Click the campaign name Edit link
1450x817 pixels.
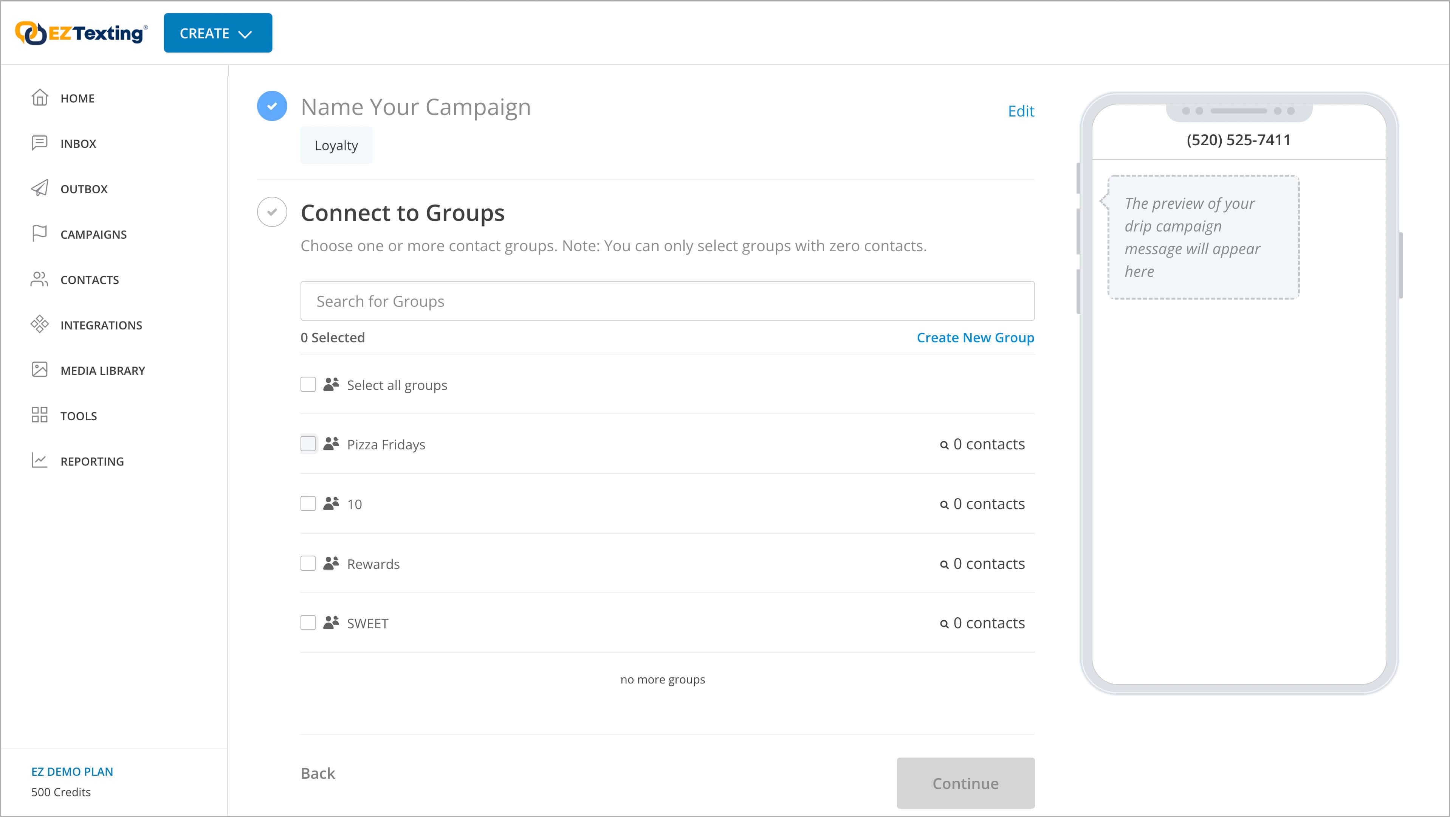pos(1021,110)
